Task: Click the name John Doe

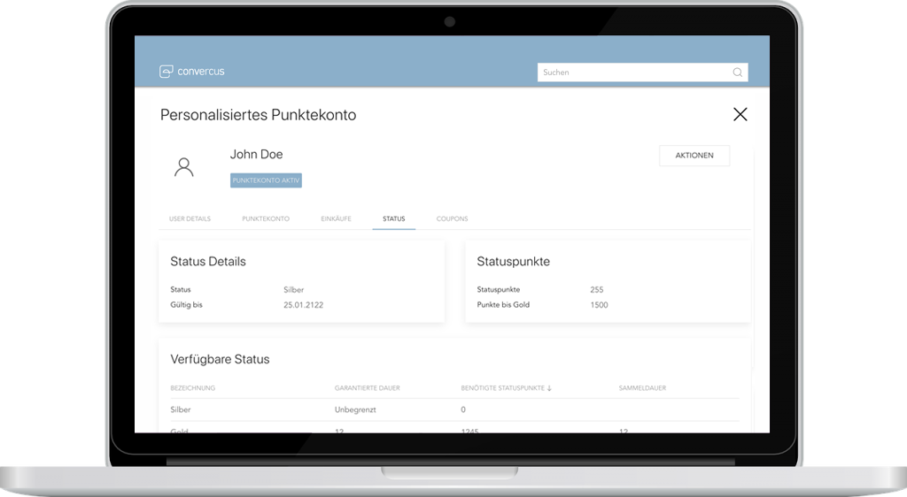Action: [256, 154]
